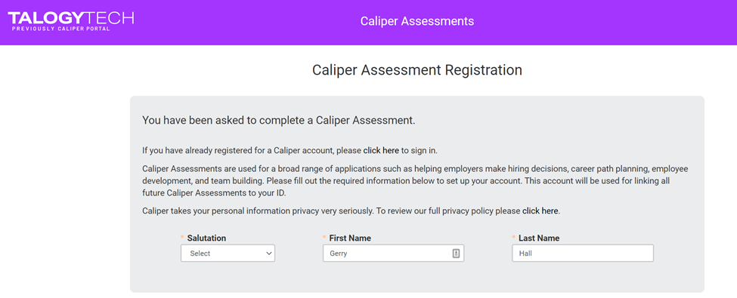This screenshot has height=298, width=737.
Task: Click the required asterisk beside Salutation
Action: [x=182, y=237]
